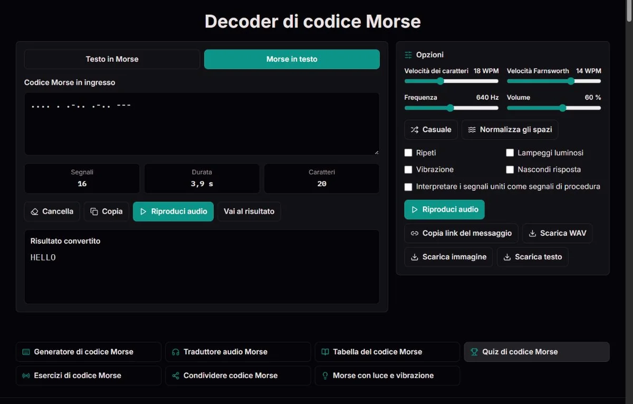Enable the Nascondi risposta checkbox
This screenshot has width=633, height=404.
pos(510,170)
